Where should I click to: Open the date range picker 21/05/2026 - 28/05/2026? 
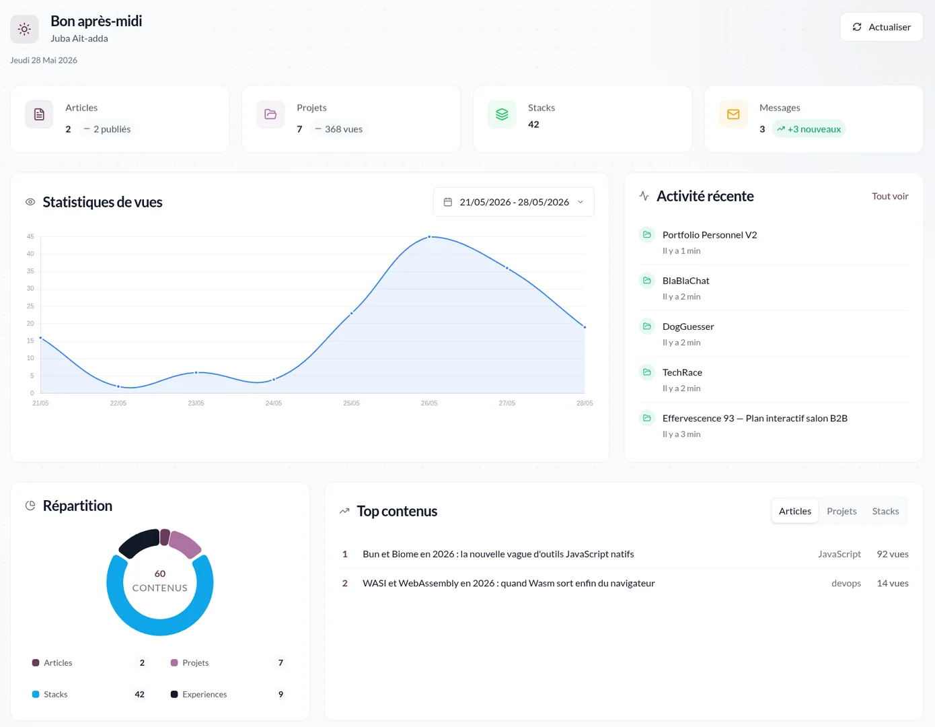514,202
